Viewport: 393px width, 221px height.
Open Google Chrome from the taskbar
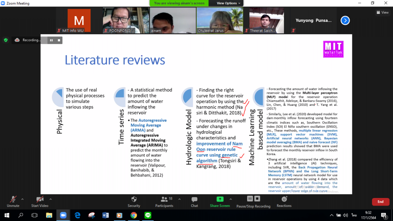(x=134, y=215)
